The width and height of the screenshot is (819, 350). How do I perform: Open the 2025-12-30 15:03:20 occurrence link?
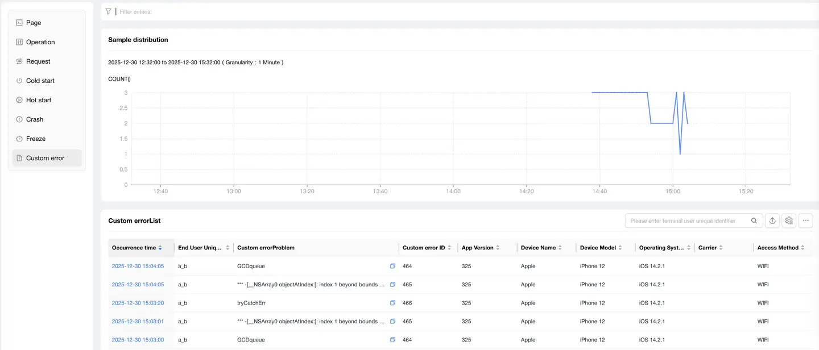click(x=138, y=303)
